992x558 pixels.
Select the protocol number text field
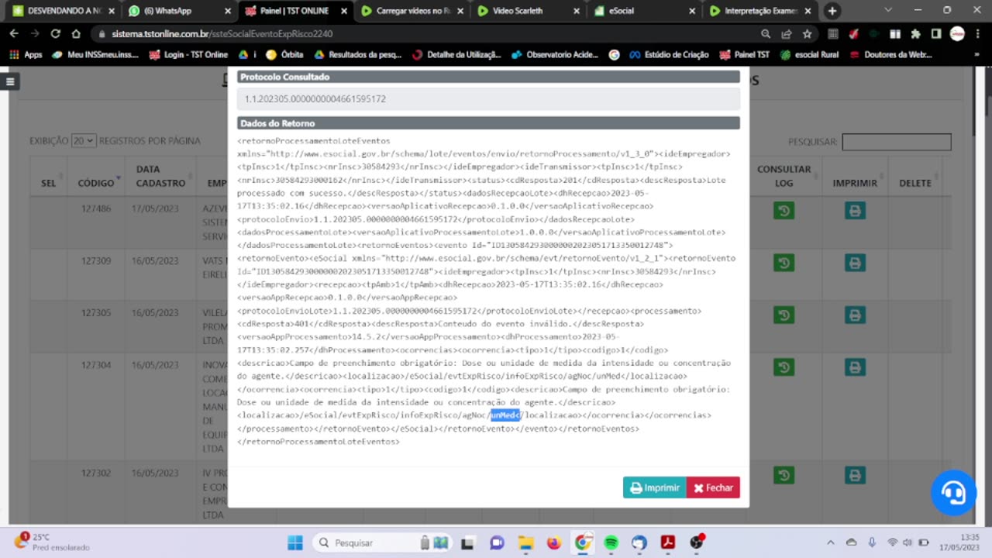pyautogui.click(x=488, y=98)
